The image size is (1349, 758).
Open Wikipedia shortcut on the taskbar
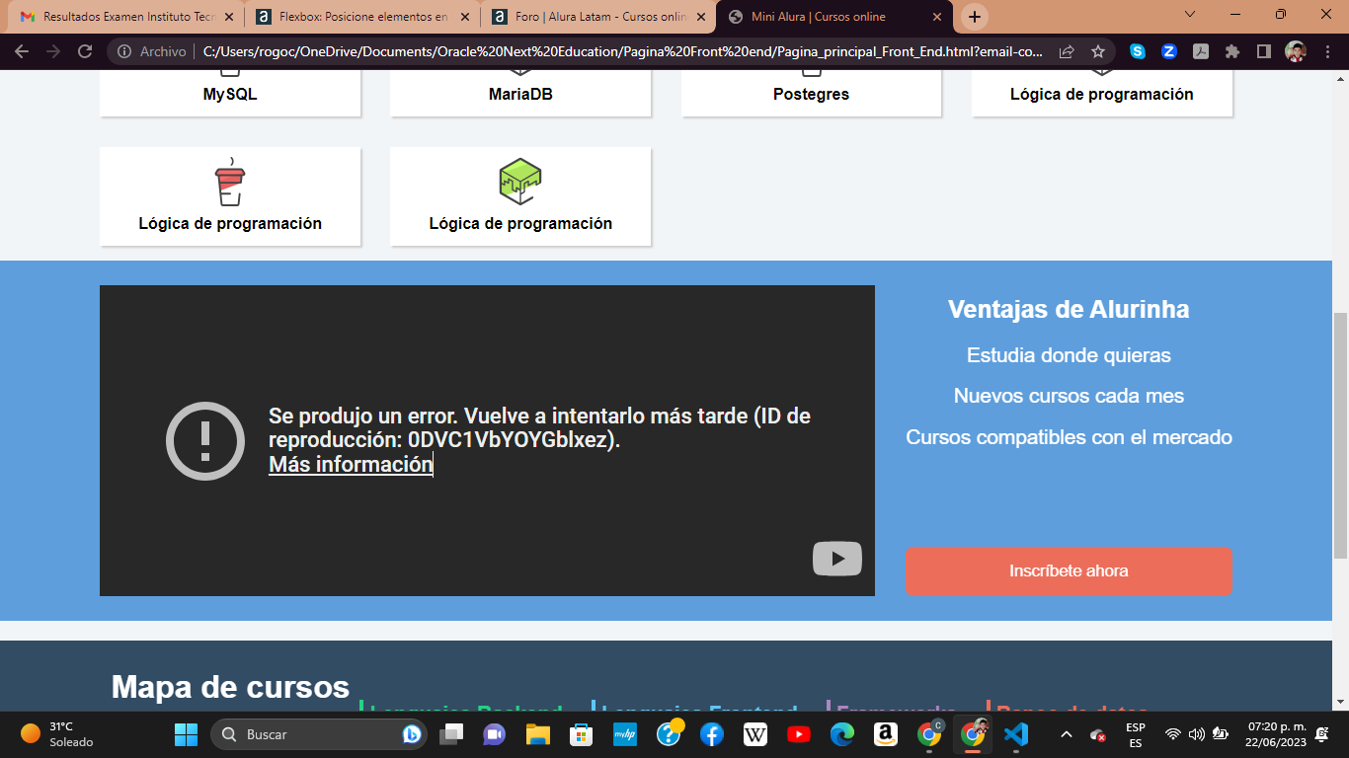[x=755, y=734]
